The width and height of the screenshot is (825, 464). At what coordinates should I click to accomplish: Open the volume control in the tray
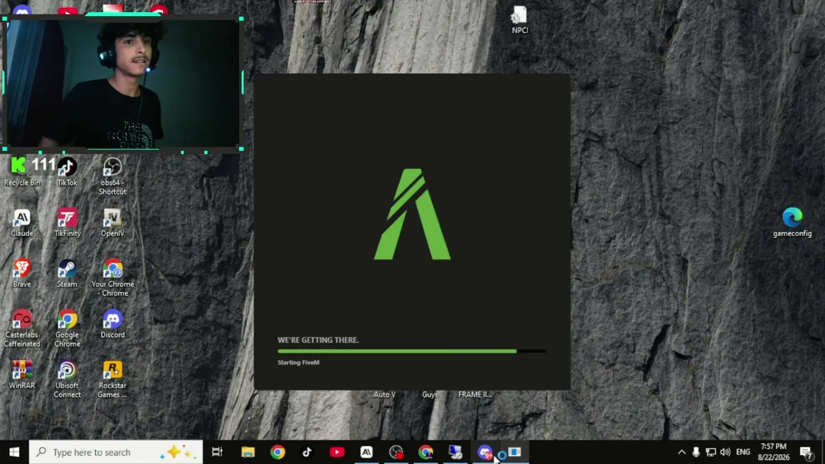(x=726, y=452)
